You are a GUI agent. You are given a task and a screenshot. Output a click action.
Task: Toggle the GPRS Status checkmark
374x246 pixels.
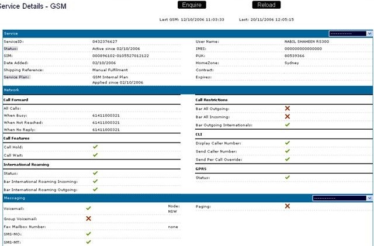pyautogui.click(x=287, y=177)
